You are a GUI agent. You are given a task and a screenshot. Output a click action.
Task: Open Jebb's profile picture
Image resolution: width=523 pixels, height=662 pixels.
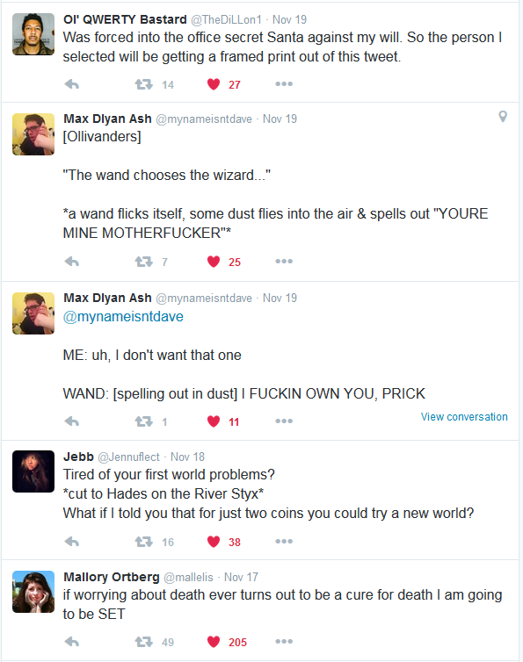(x=33, y=471)
